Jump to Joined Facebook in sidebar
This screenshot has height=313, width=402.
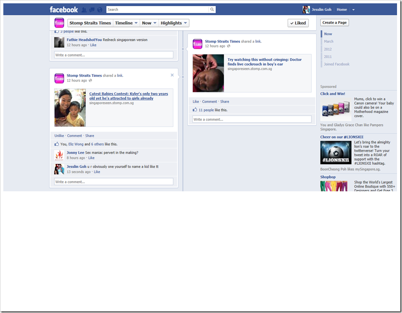337,64
